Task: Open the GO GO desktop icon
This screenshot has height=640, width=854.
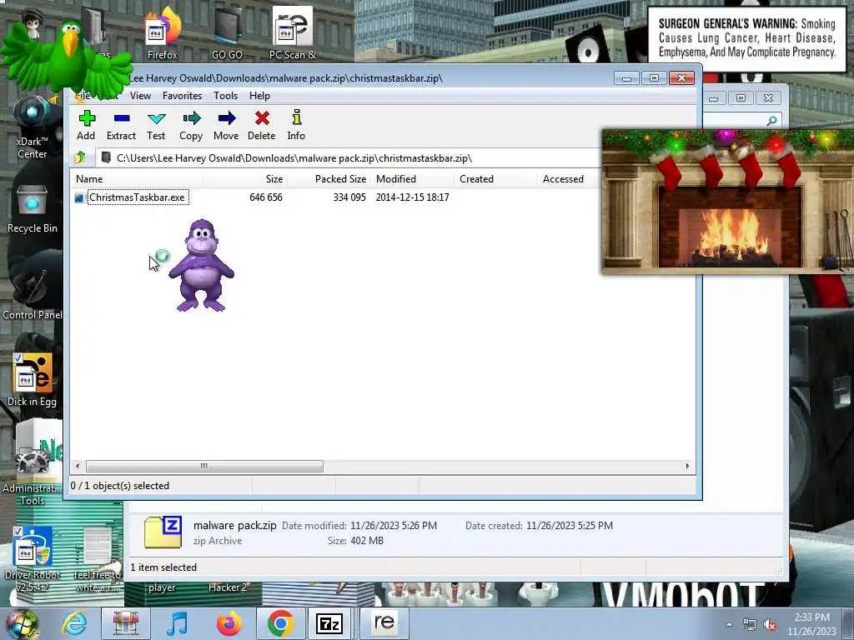Action: tap(227, 33)
